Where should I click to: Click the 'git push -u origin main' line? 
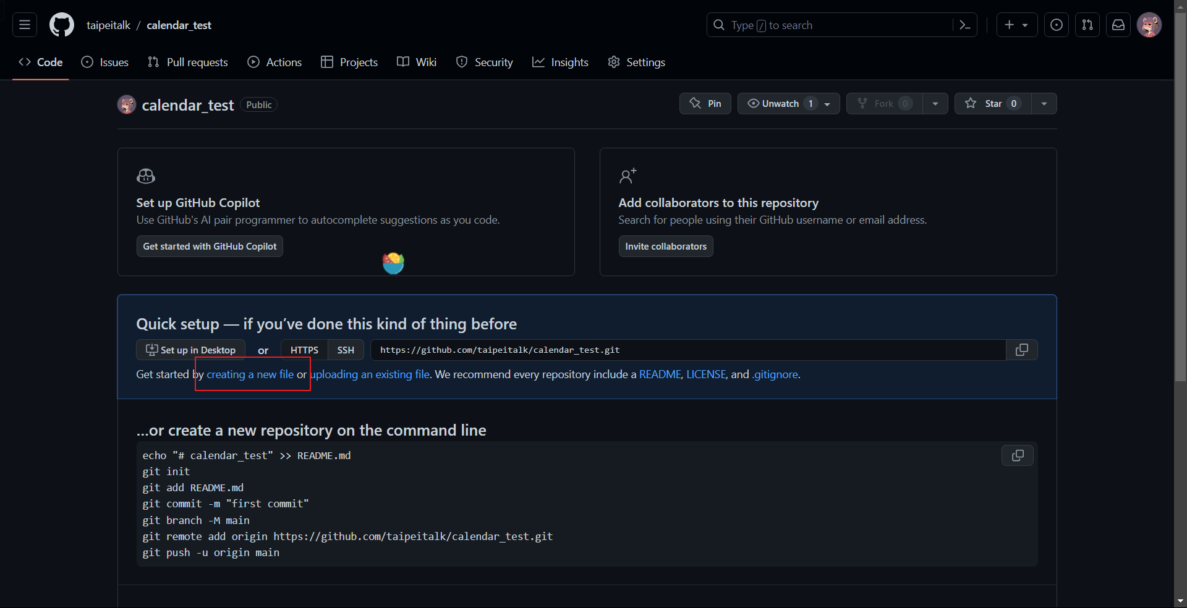point(211,552)
